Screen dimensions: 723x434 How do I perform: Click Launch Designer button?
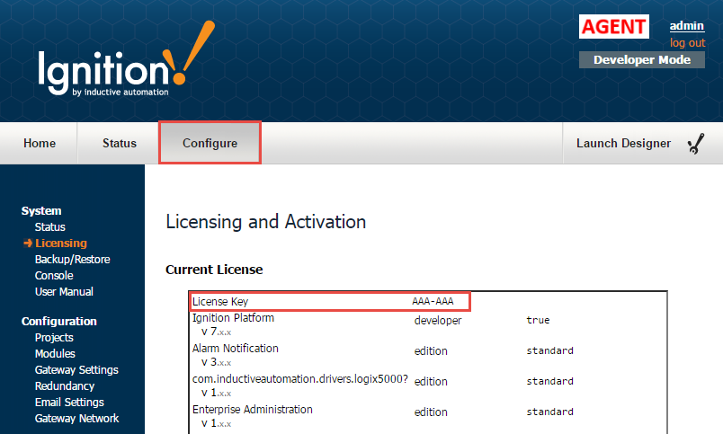pyautogui.click(x=623, y=143)
